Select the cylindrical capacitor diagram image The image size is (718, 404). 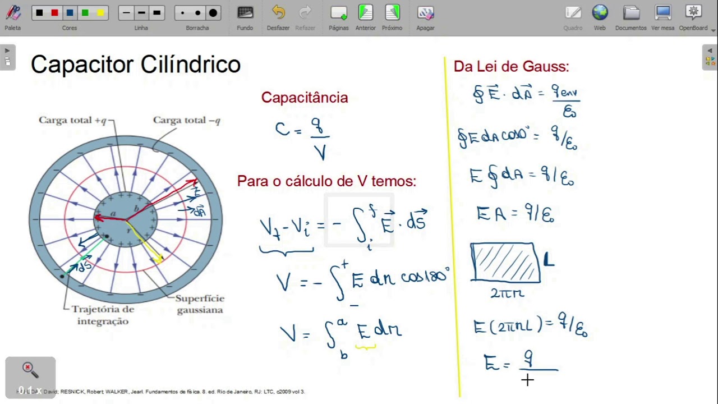point(126,219)
